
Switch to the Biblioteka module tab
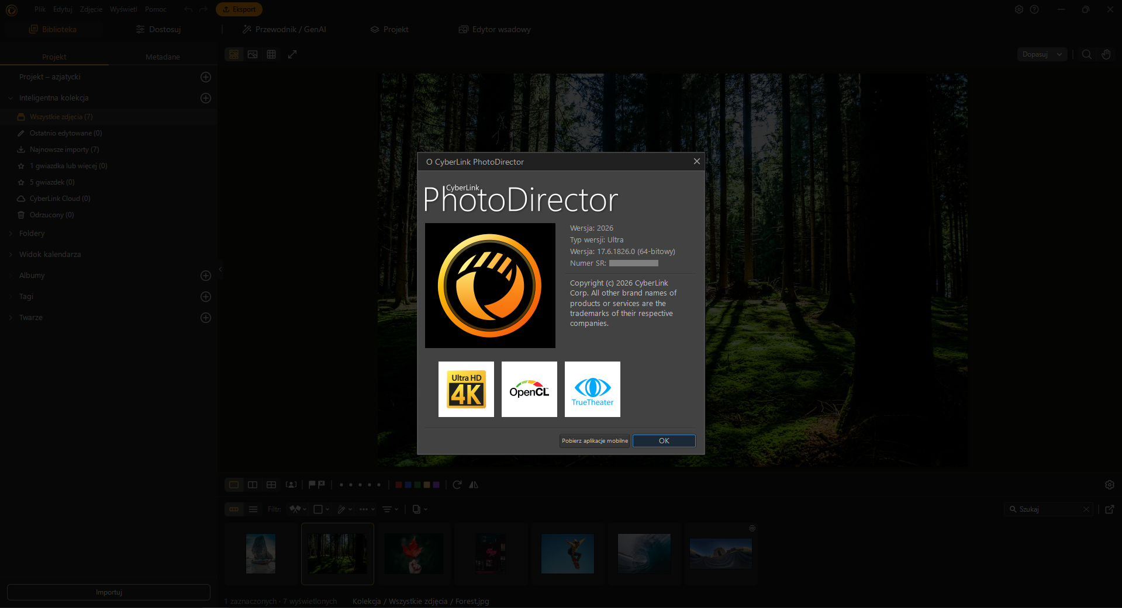pyautogui.click(x=53, y=29)
